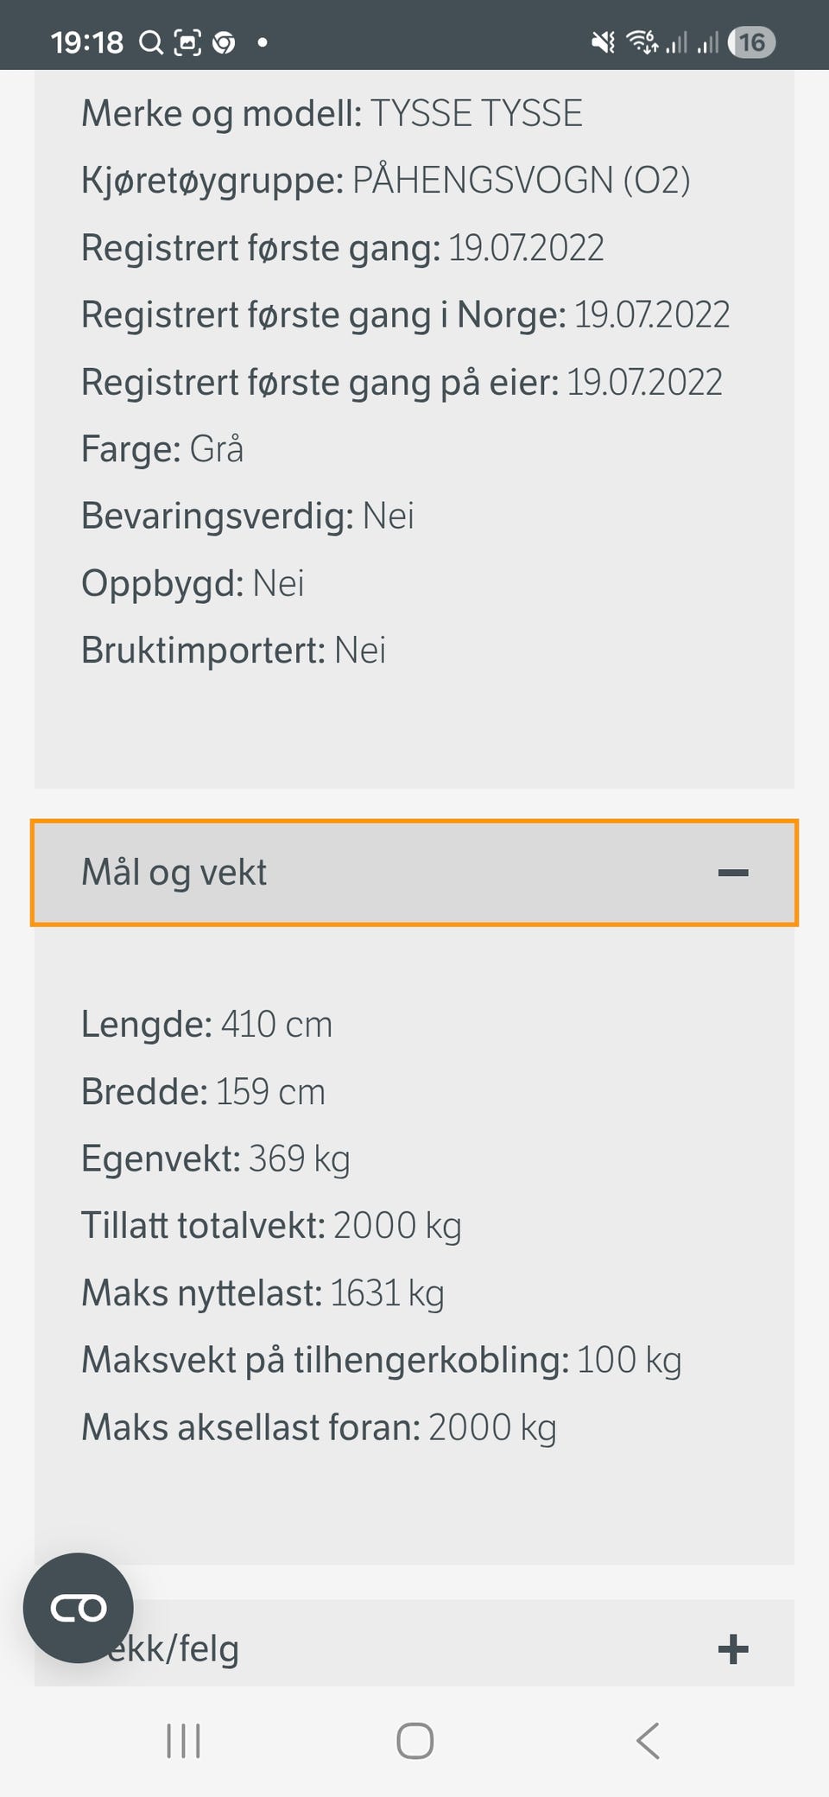Select the Farge Grå entry
The width and height of the screenshot is (829, 1797).
tap(162, 449)
